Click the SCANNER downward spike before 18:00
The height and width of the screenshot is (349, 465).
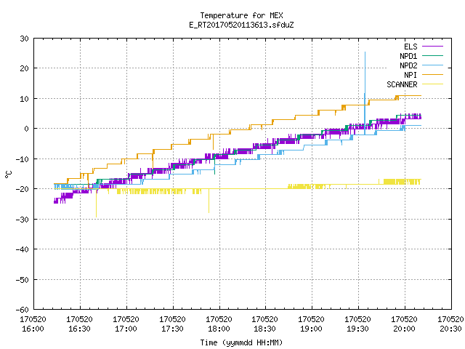pyautogui.click(x=209, y=212)
